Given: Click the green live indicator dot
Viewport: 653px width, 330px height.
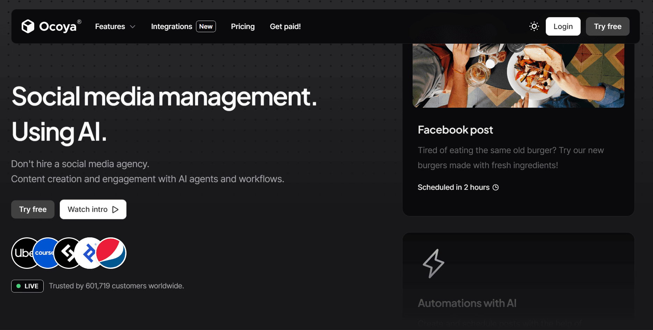Looking at the screenshot, I should 19,286.
